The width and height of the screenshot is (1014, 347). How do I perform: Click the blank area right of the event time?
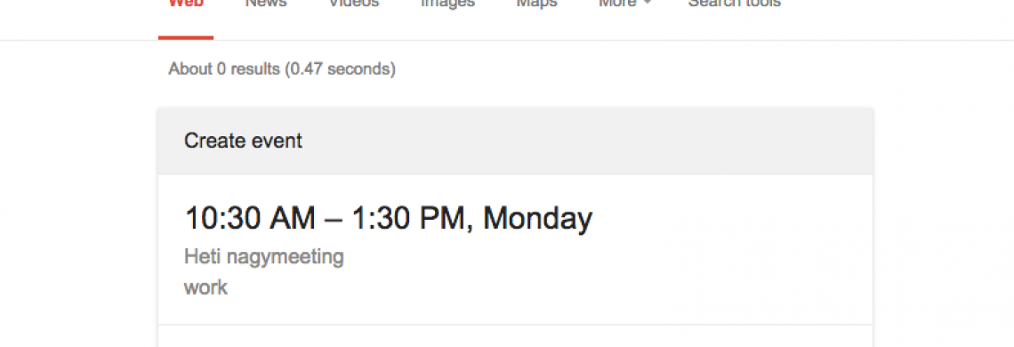click(x=731, y=218)
